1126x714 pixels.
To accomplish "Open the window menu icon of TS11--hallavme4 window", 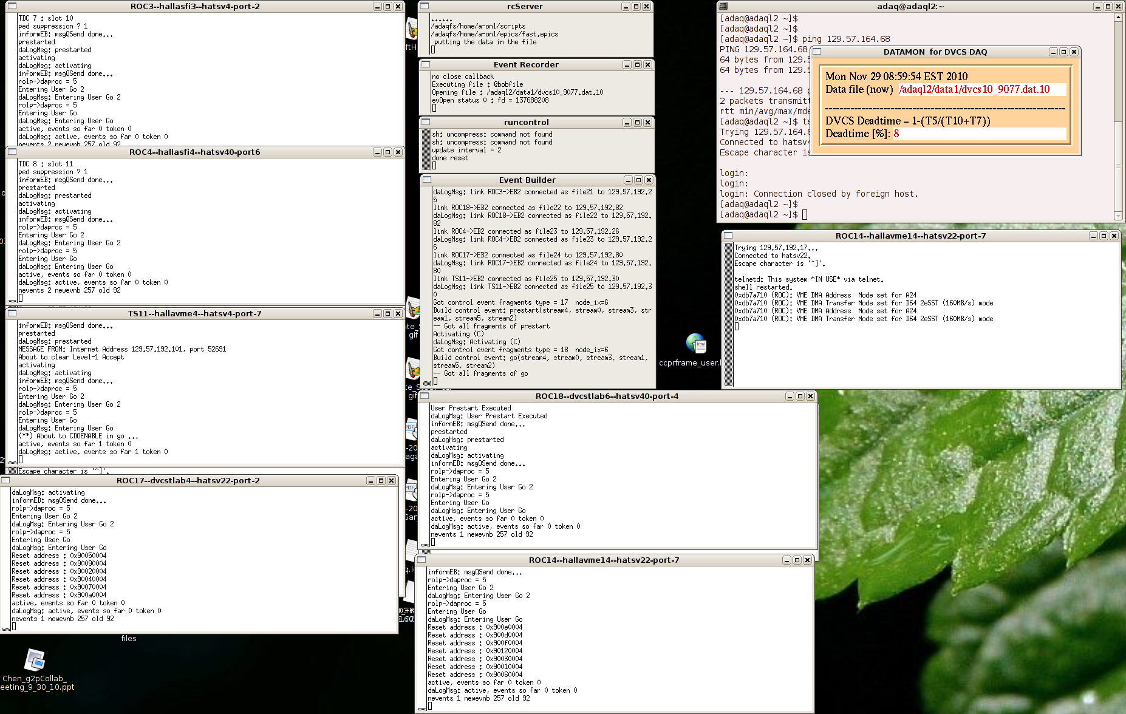I will pos(12,313).
